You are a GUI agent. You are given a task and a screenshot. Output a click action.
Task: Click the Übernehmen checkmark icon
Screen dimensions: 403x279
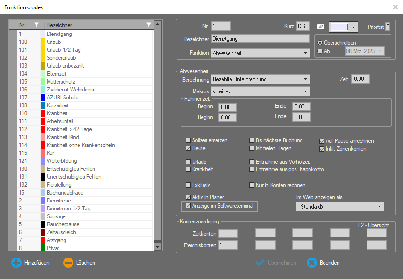260,263
